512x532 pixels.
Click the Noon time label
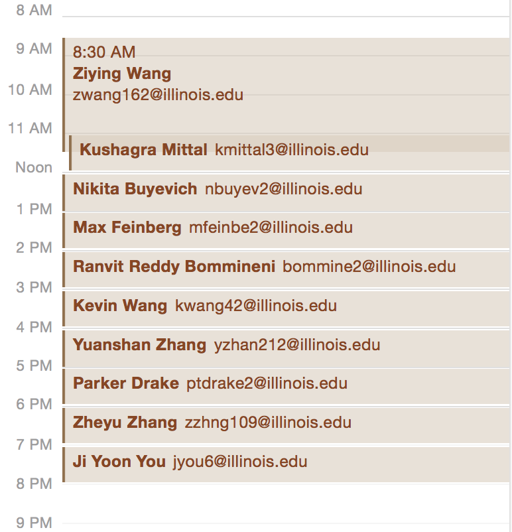tap(34, 168)
